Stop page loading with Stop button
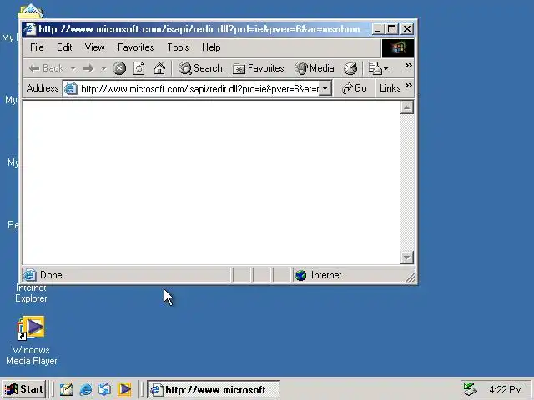The image size is (534, 400). point(119,68)
